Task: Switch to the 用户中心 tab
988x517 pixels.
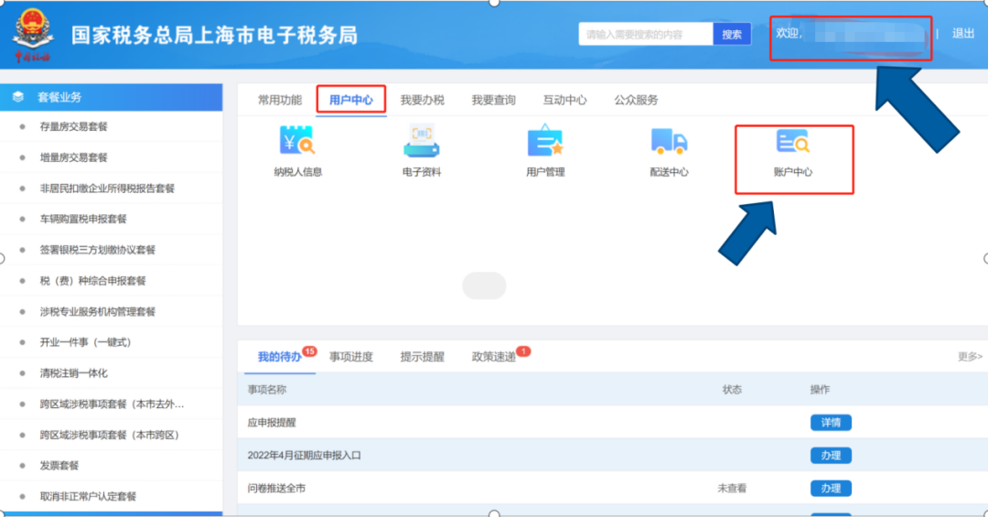Action: [x=351, y=101]
